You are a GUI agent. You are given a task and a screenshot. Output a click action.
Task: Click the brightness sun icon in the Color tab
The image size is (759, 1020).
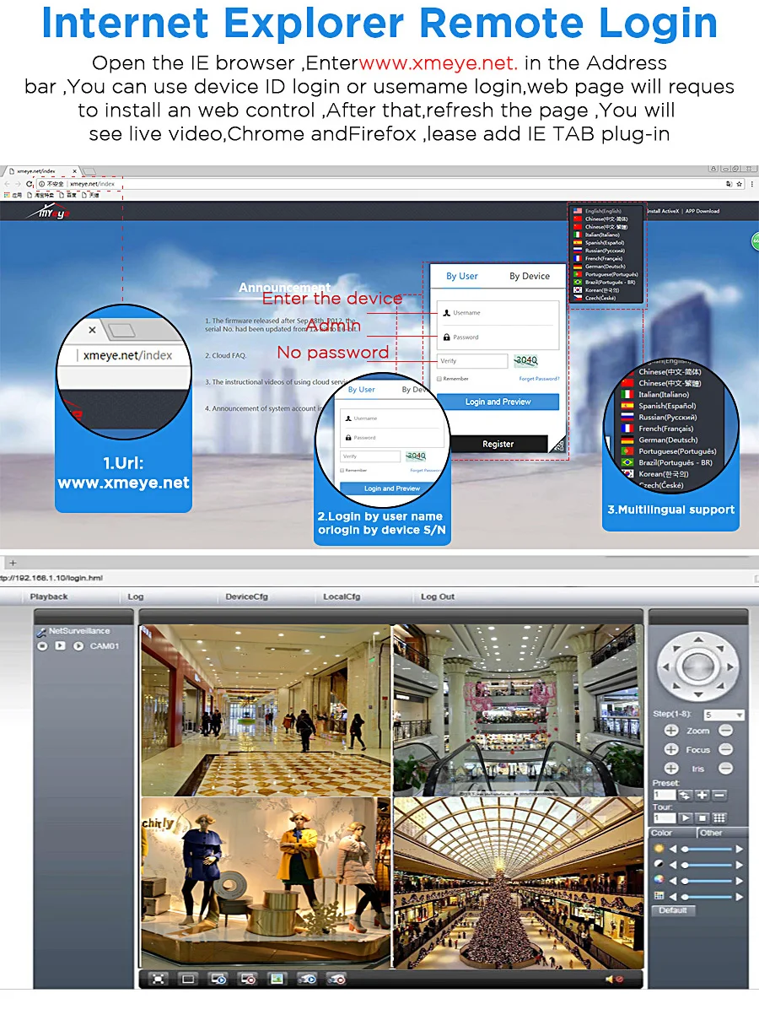659,849
